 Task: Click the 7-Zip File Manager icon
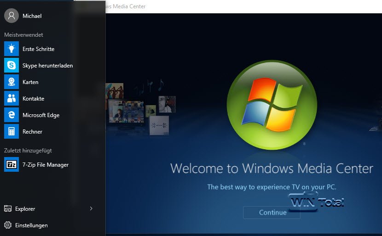click(12, 164)
